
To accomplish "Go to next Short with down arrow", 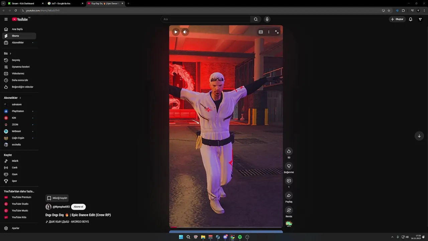I will click(x=419, y=136).
